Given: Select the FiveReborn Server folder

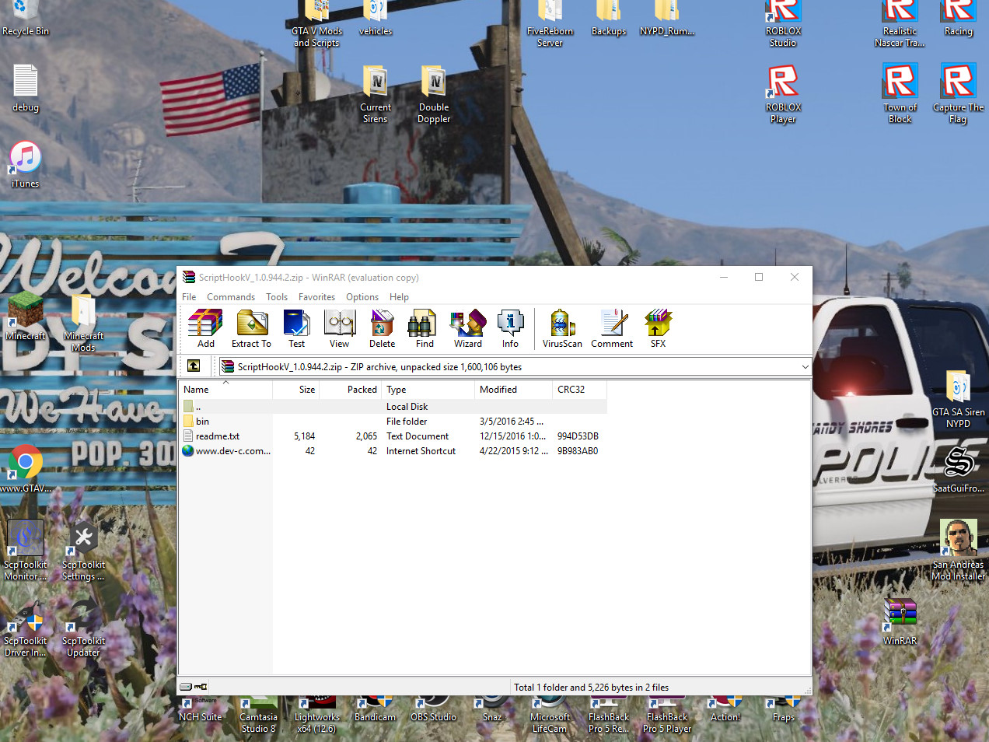Looking at the screenshot, I should pos(550,24).
